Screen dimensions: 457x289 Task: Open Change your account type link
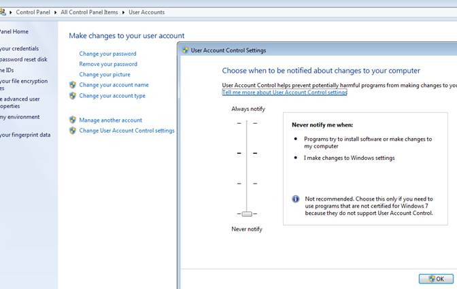click(112, 96)
